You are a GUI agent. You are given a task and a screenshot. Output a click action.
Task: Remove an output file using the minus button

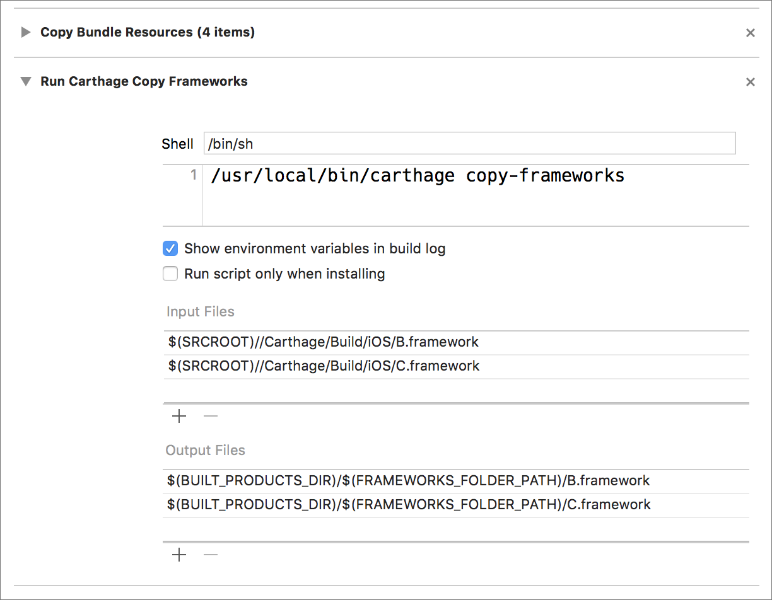tap(210, 555)
